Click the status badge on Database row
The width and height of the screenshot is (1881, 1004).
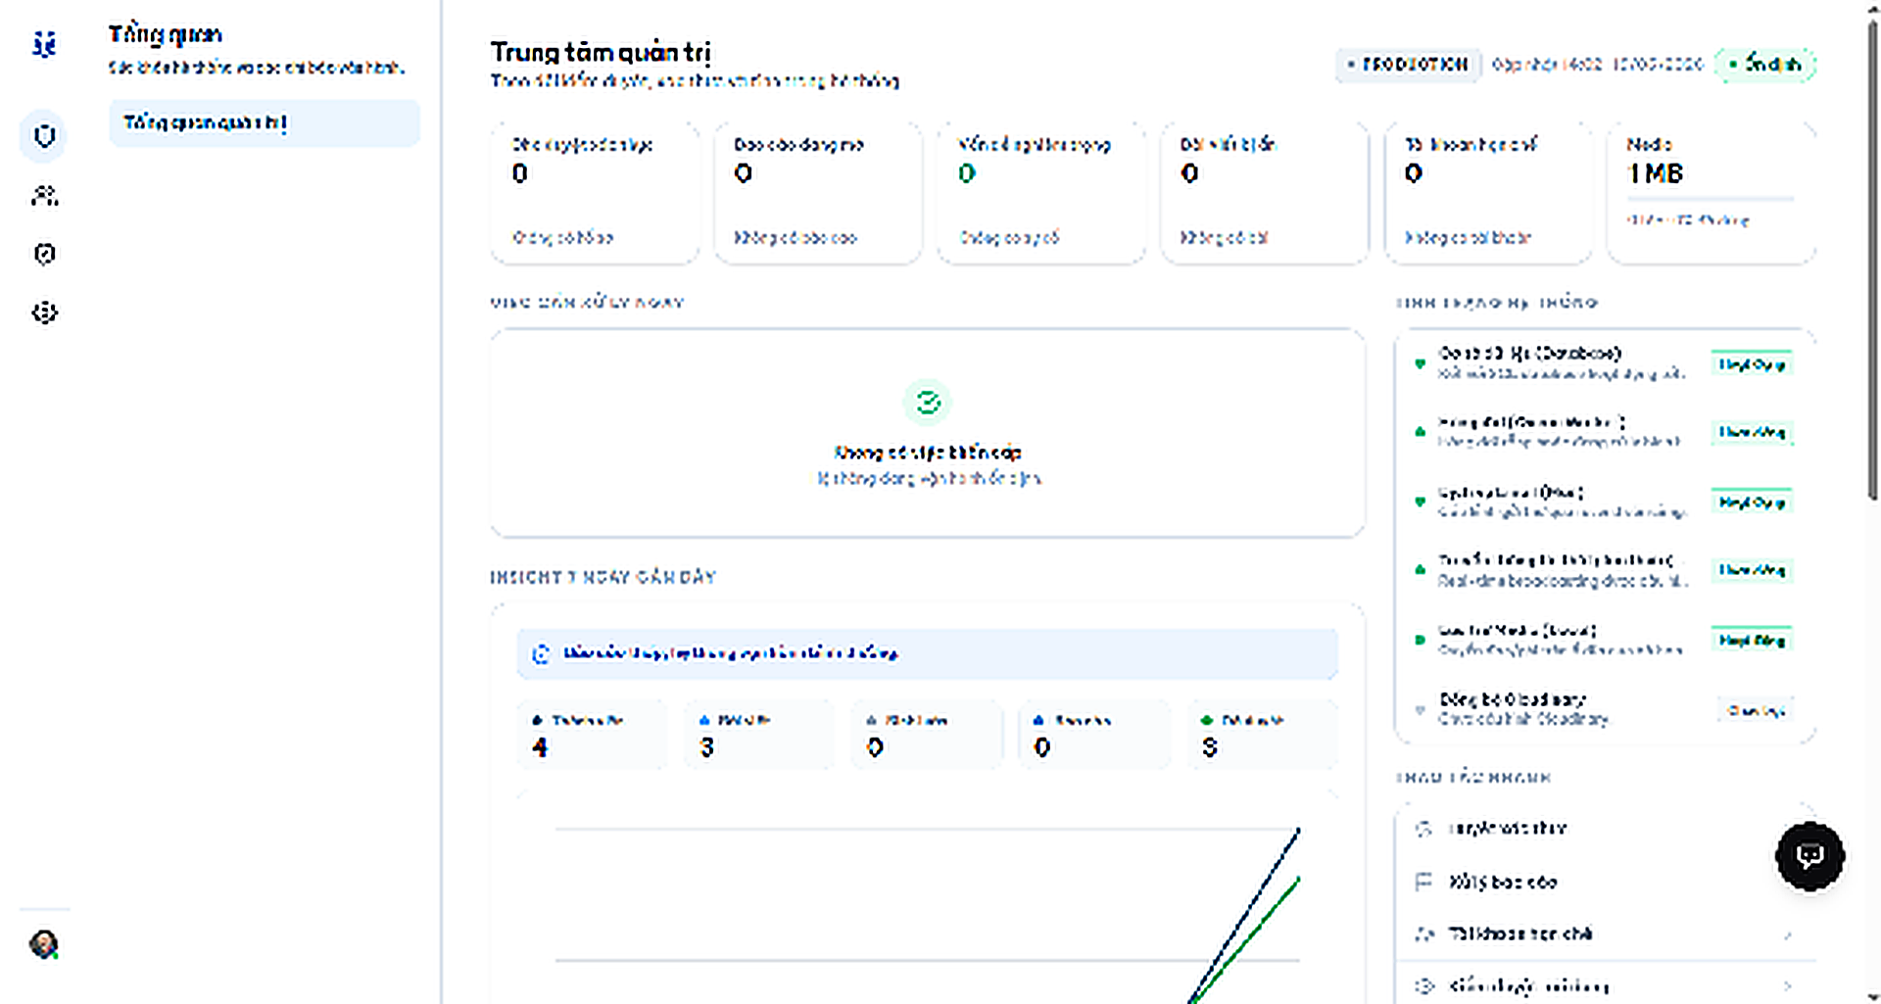pyautogui.click(x=1752, y=364)
